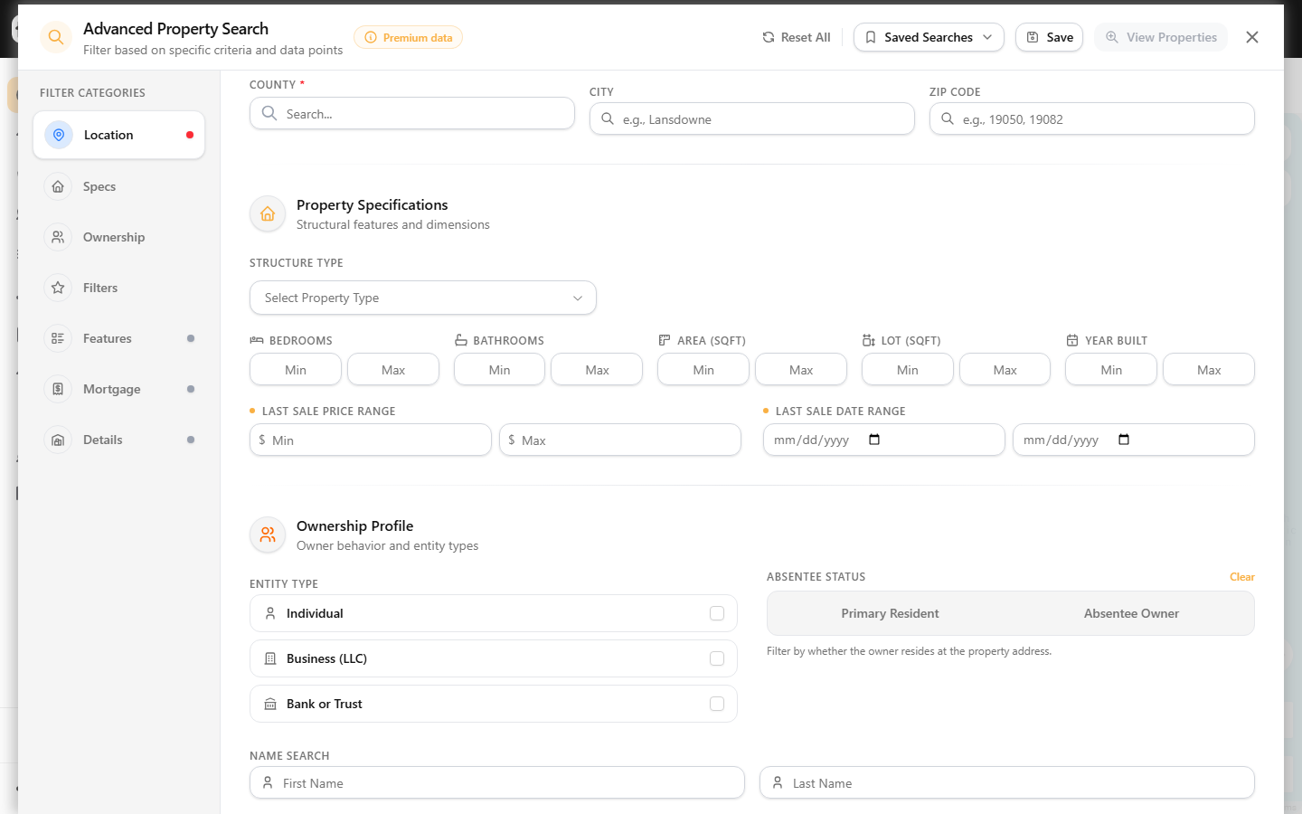Open the County search combo box
This screenshot has height=814, width=1302.
coord(412,113)
